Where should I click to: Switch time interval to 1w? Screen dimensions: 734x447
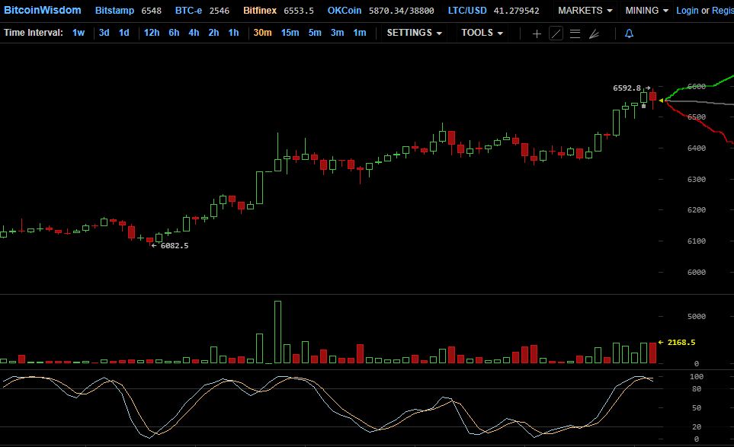pos(79,33)
